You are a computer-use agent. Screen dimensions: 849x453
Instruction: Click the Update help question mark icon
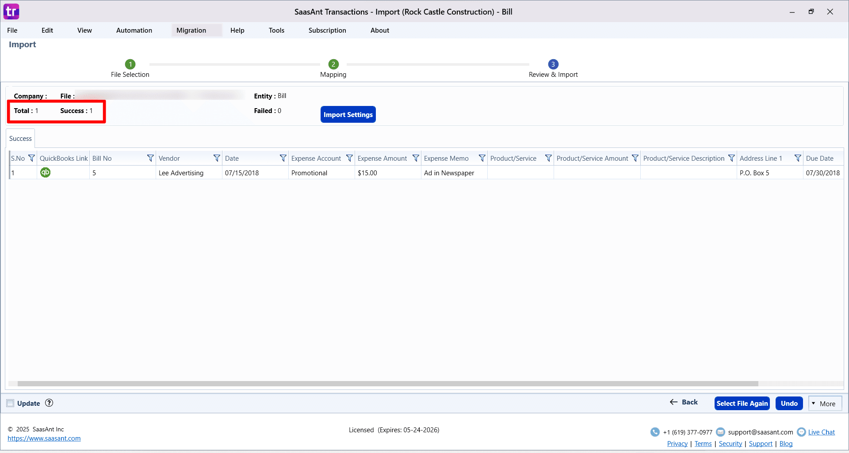[x=49, y=403]
